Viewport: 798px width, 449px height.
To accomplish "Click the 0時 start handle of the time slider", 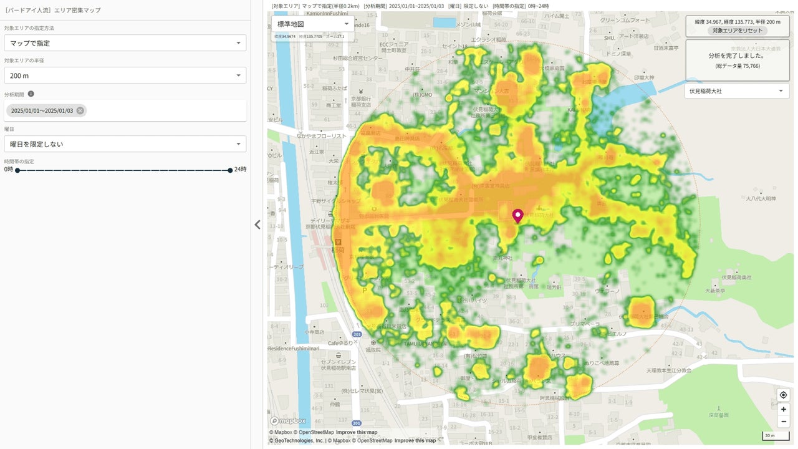I will [17, 170].
